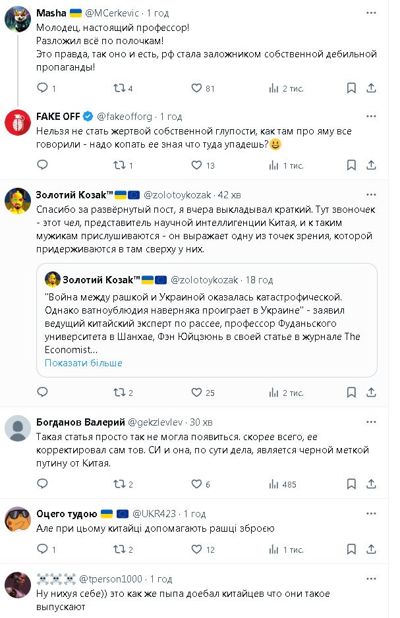Open the FAKE OFF avatar
Viewport: 400px width, 618px height.
tap(18, 122)
